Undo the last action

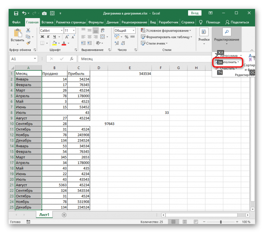click(x=24, y=13)
